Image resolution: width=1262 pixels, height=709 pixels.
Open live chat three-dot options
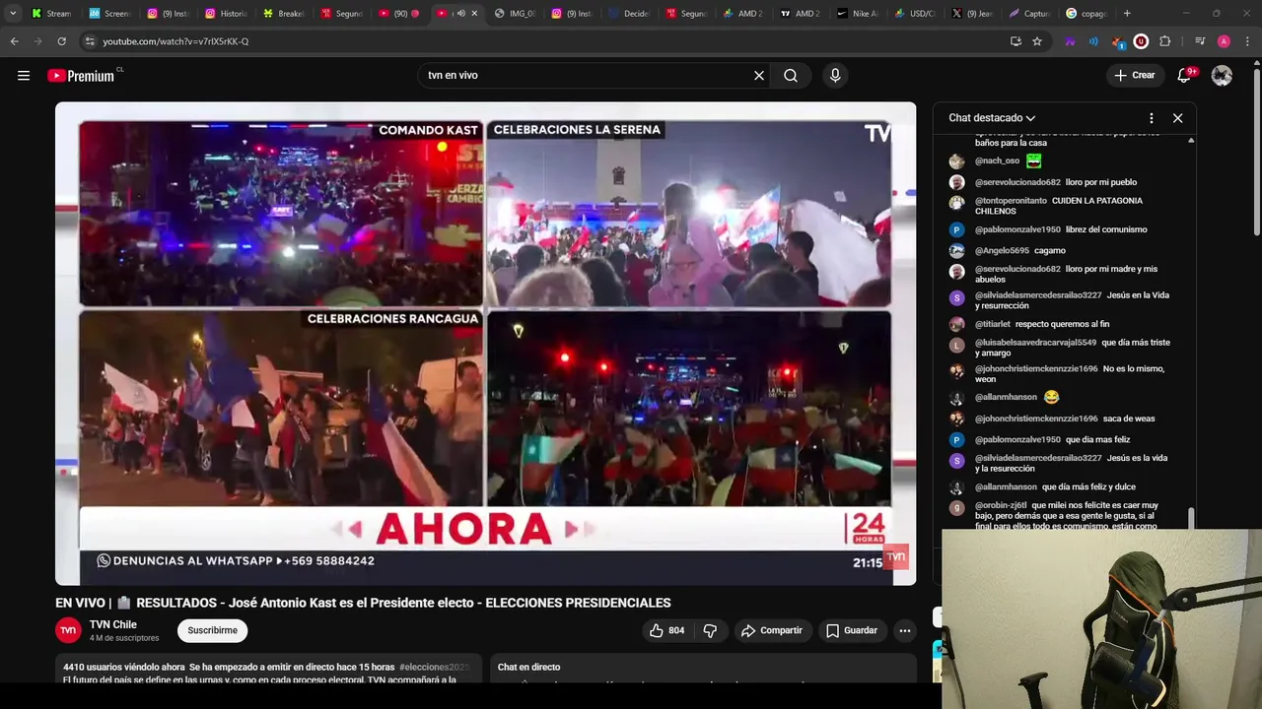coord(1151,118)
